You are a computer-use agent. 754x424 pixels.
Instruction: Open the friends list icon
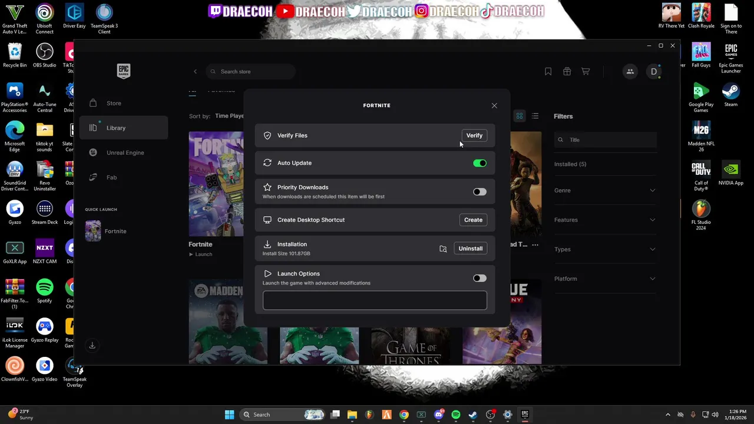[x=630, y=72]
